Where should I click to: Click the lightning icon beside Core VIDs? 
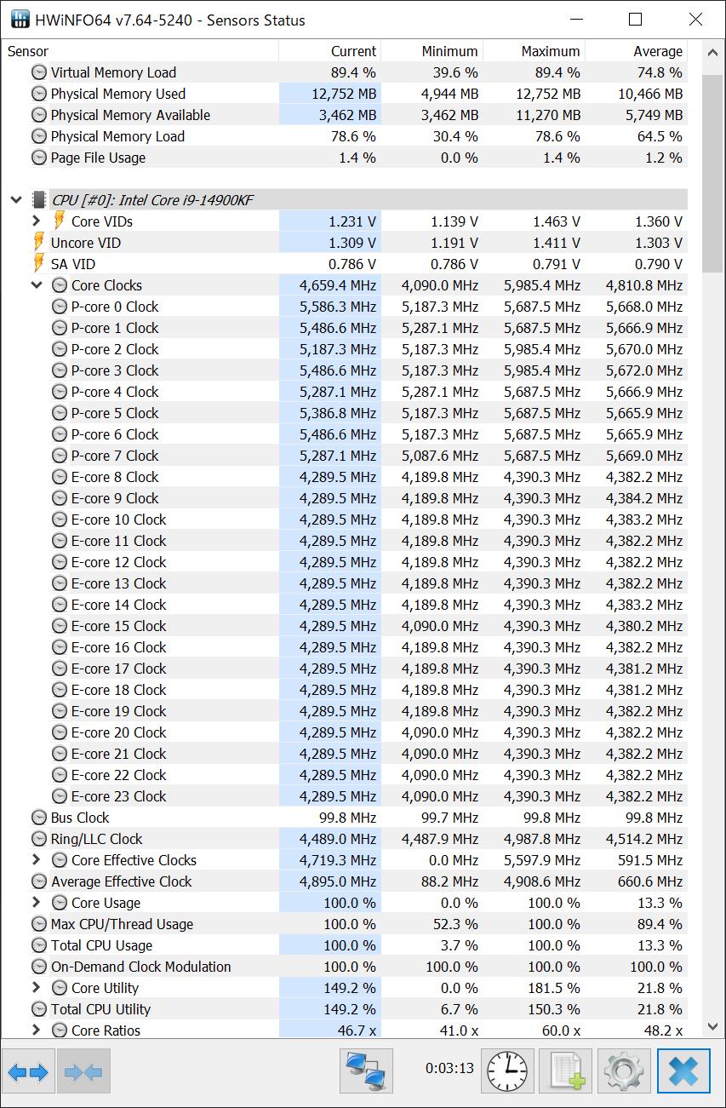[59, 221]
